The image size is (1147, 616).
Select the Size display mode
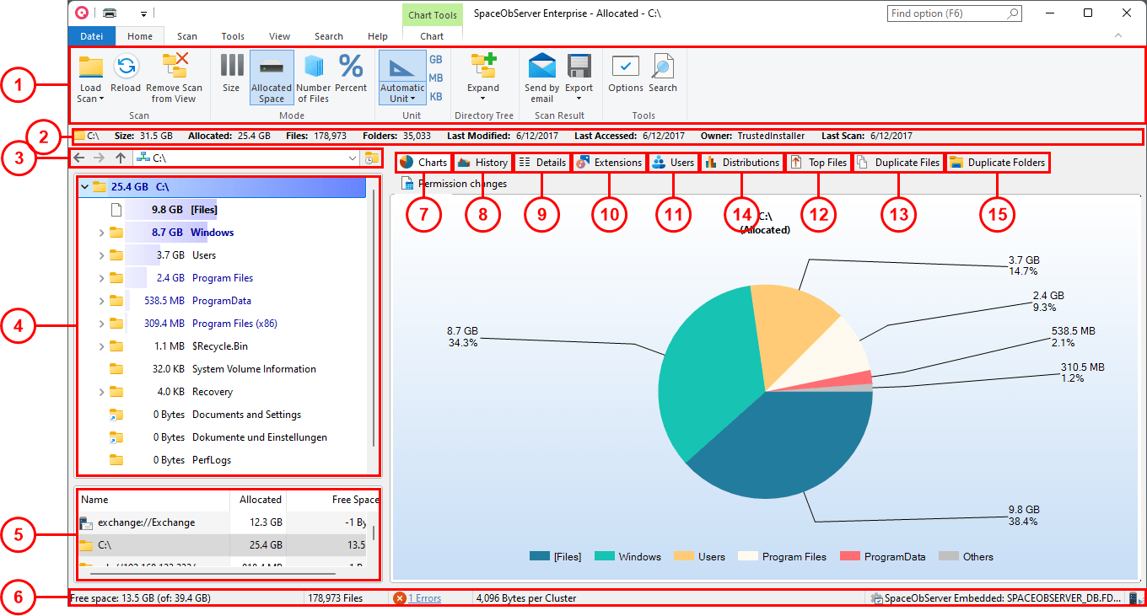click(x=231, y=77)
